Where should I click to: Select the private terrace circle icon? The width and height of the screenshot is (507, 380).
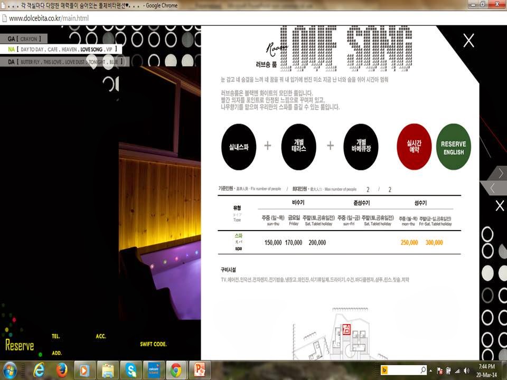299,146
